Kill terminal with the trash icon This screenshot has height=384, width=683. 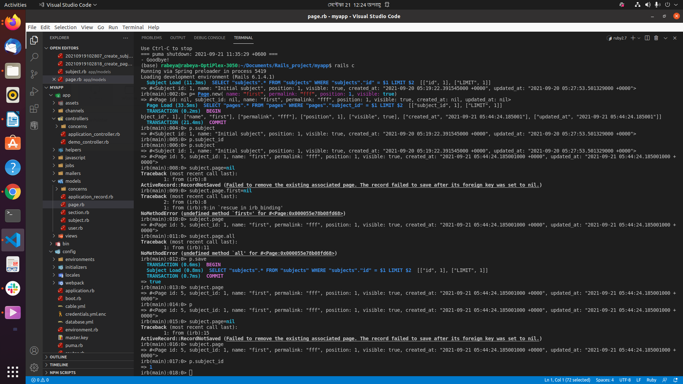point(656,38)
